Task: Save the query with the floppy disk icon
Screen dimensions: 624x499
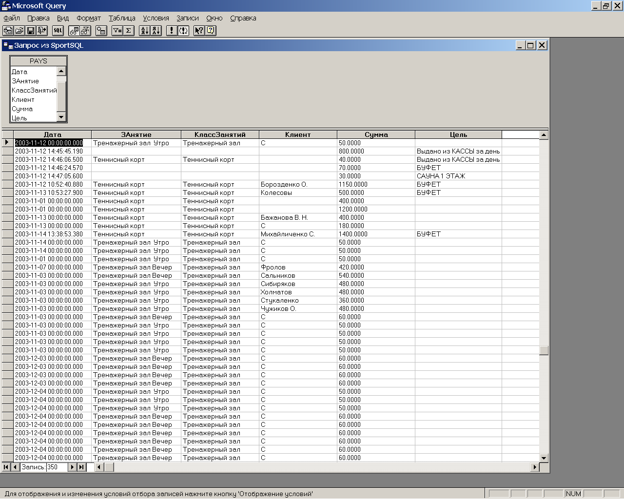Action: pos(30,31)
